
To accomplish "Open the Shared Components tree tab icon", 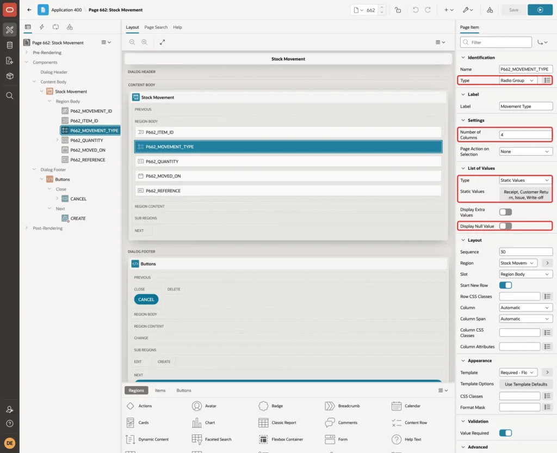I will (x=70, y=27).
